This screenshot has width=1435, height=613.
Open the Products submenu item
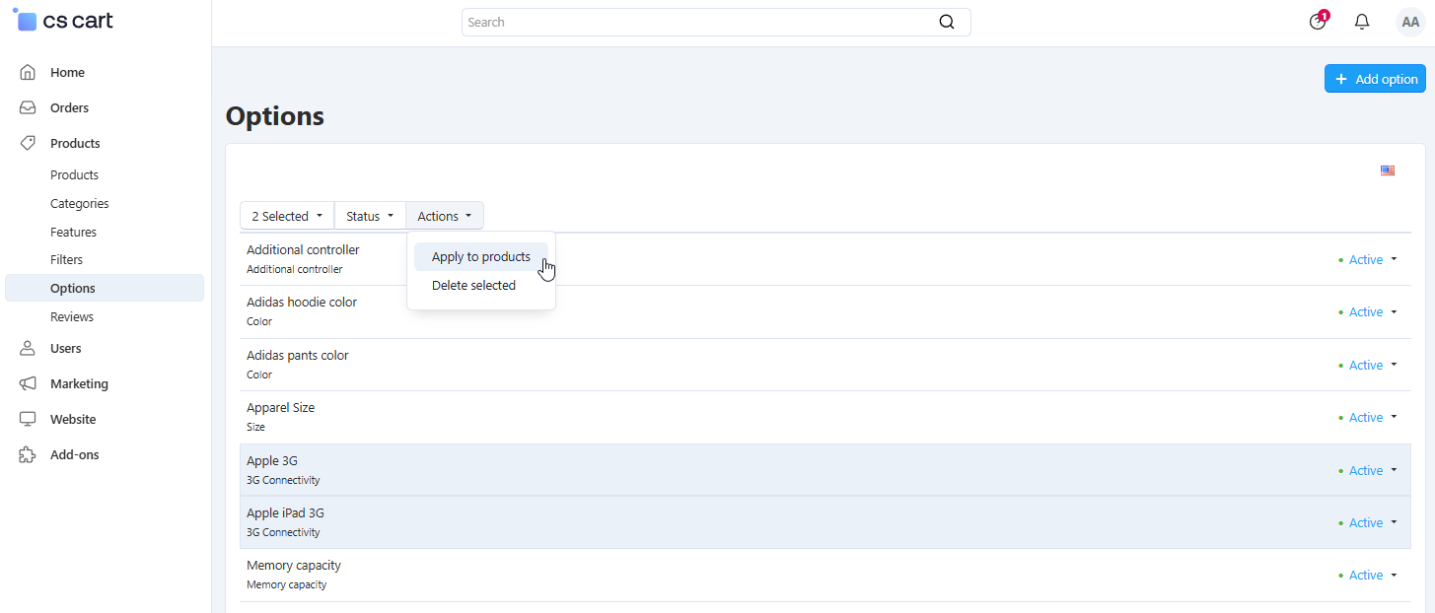(x=75, y=174)
